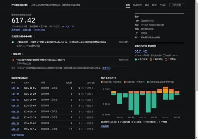The height and width of the screenshot is (139, 198).
Task: Click the '78%' statistic
Action: pos(137,29)
